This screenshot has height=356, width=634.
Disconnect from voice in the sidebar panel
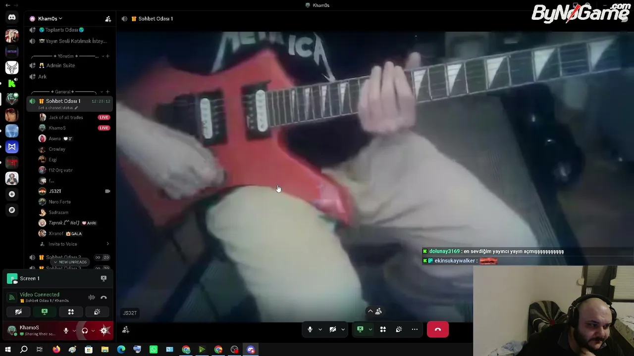(104, 297)
